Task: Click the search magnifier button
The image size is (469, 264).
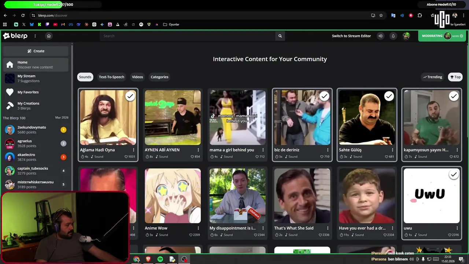Action: (280, 36)
